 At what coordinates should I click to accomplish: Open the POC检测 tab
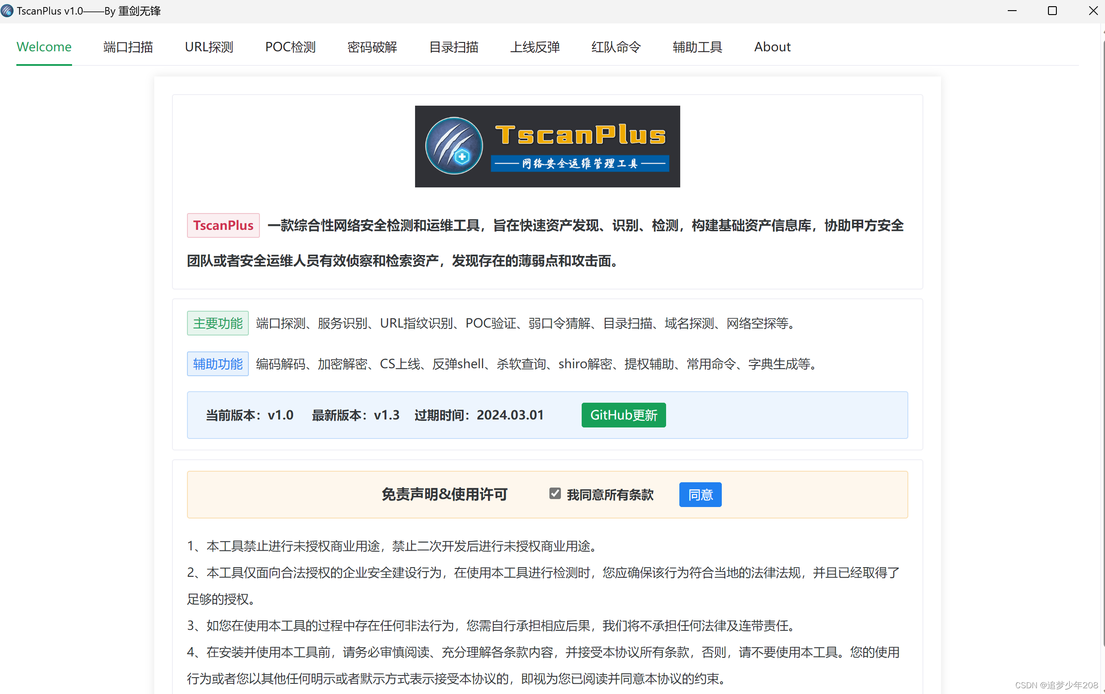click(x=290, y=47)
